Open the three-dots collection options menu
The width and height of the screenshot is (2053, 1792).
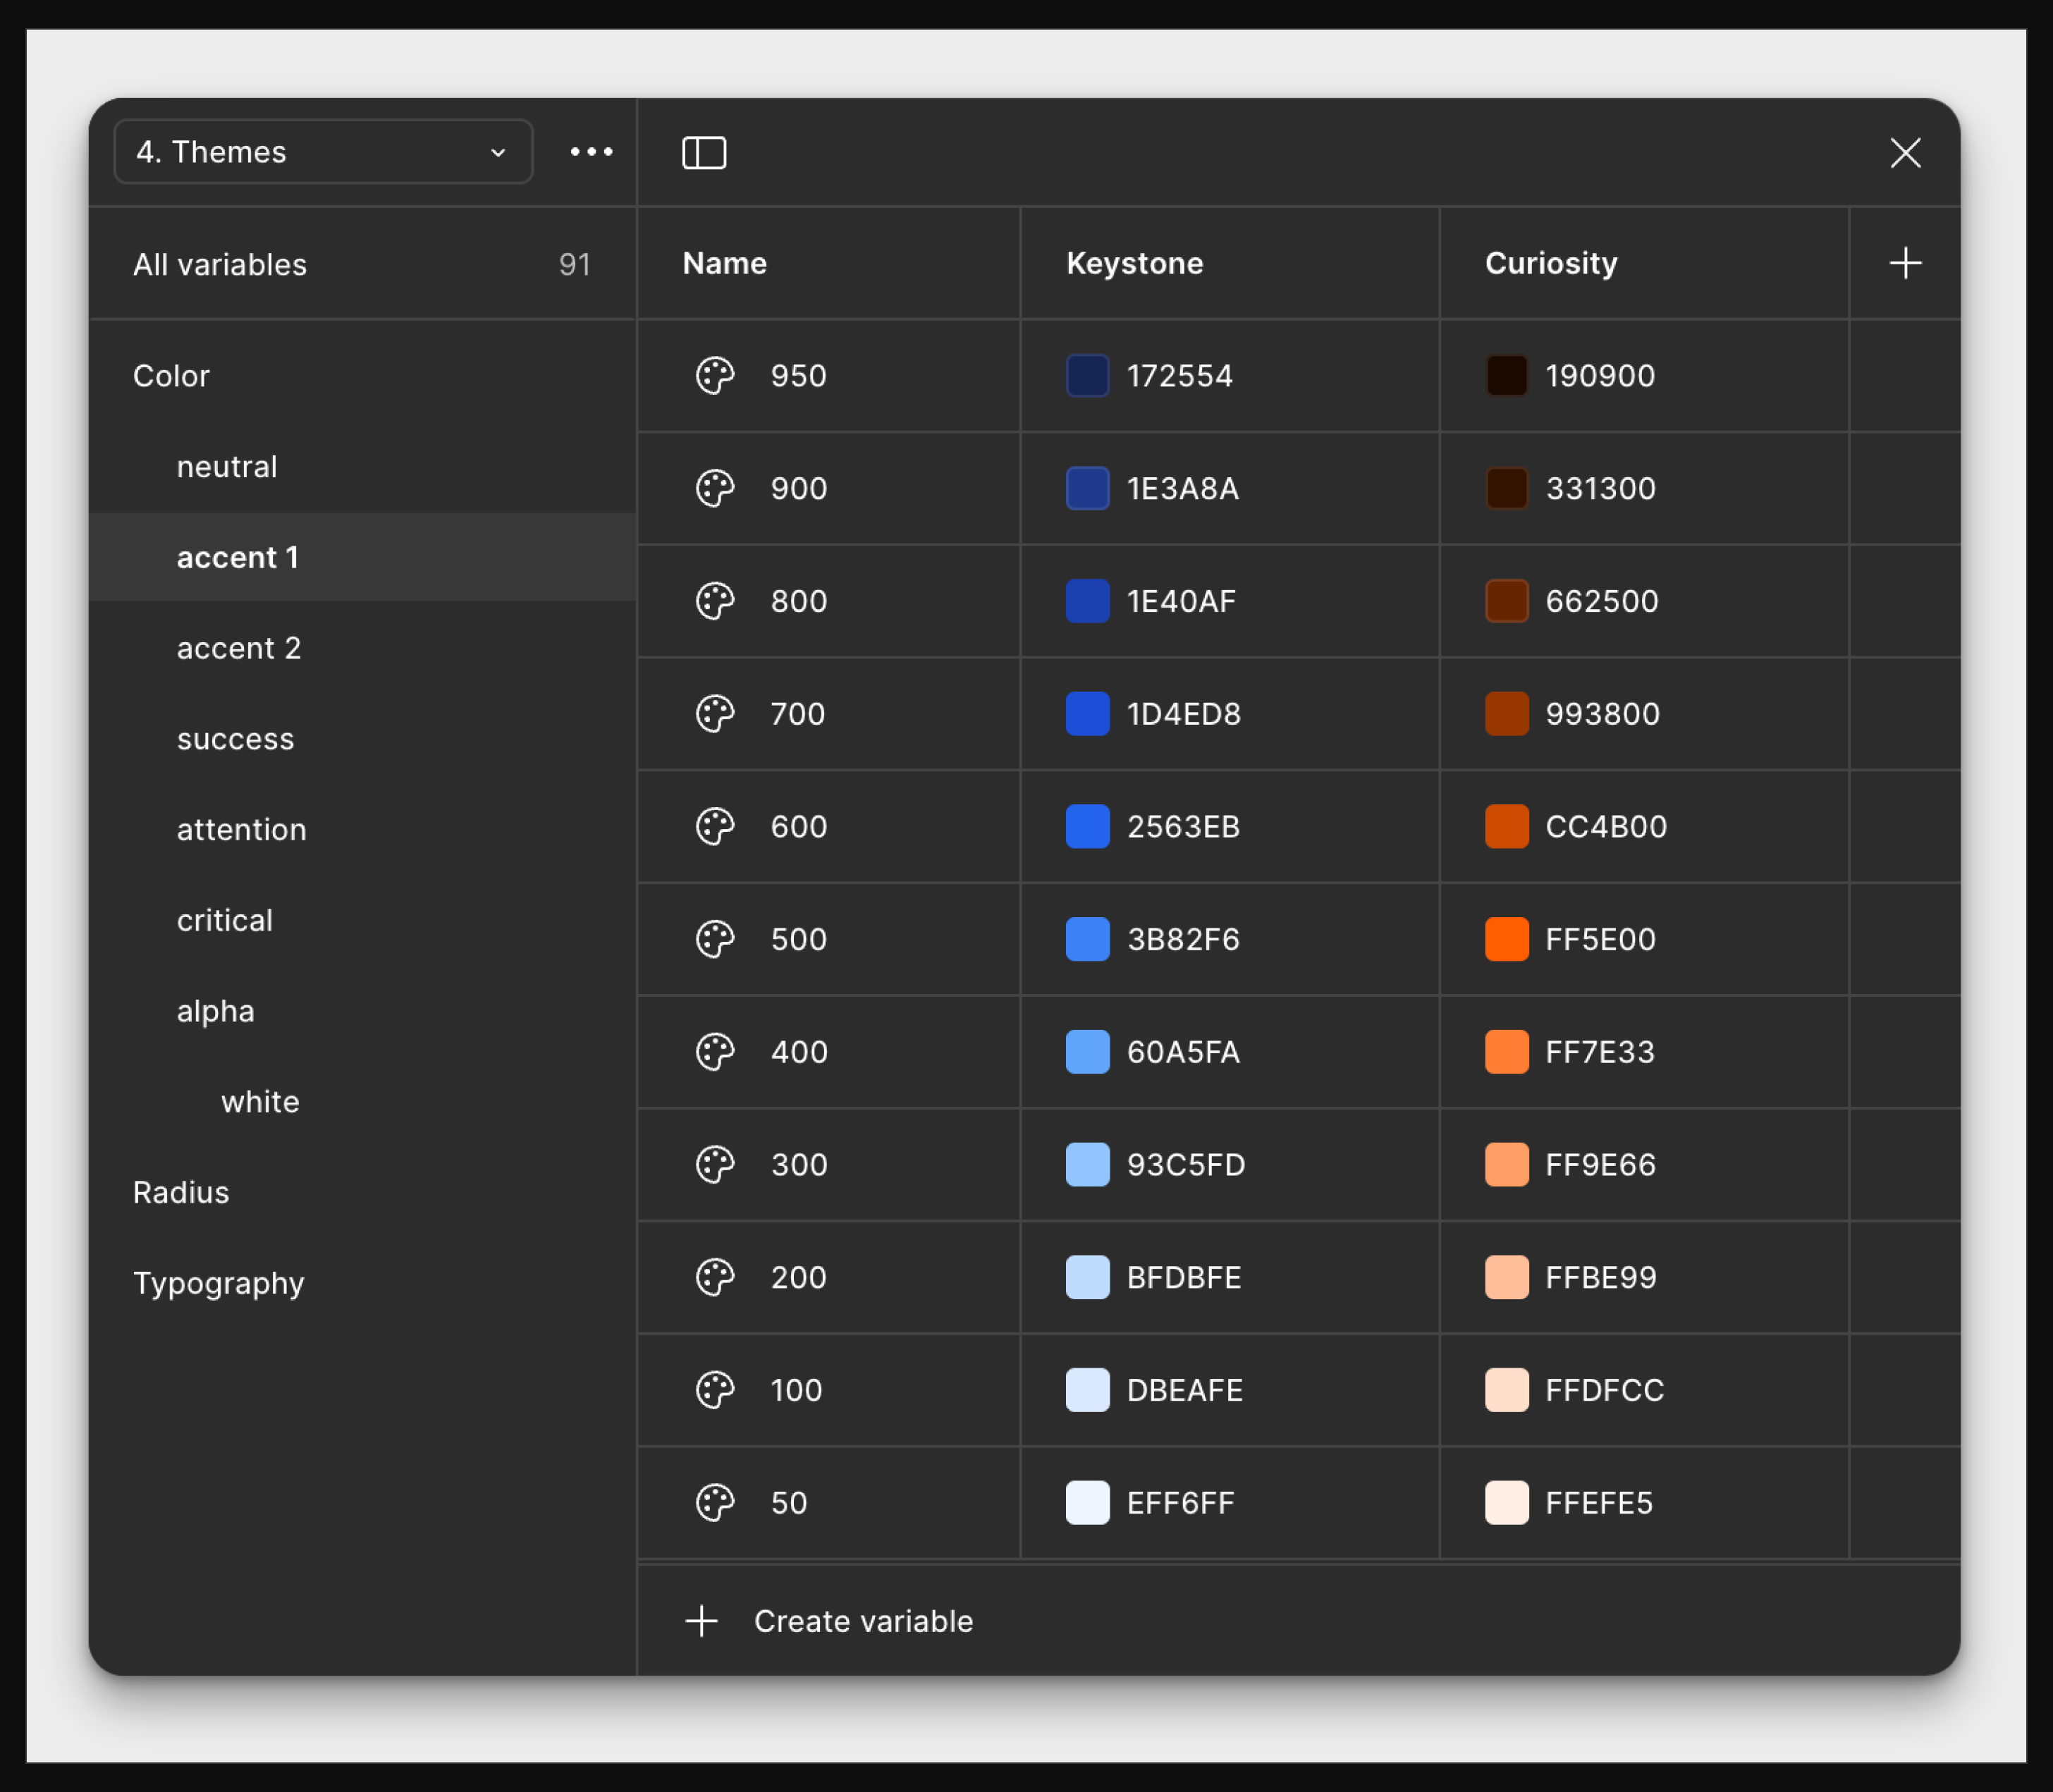[591, 152]
